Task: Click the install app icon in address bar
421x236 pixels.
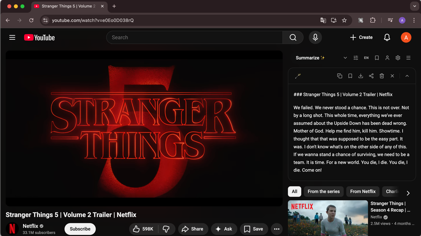Action: point(334,20)
